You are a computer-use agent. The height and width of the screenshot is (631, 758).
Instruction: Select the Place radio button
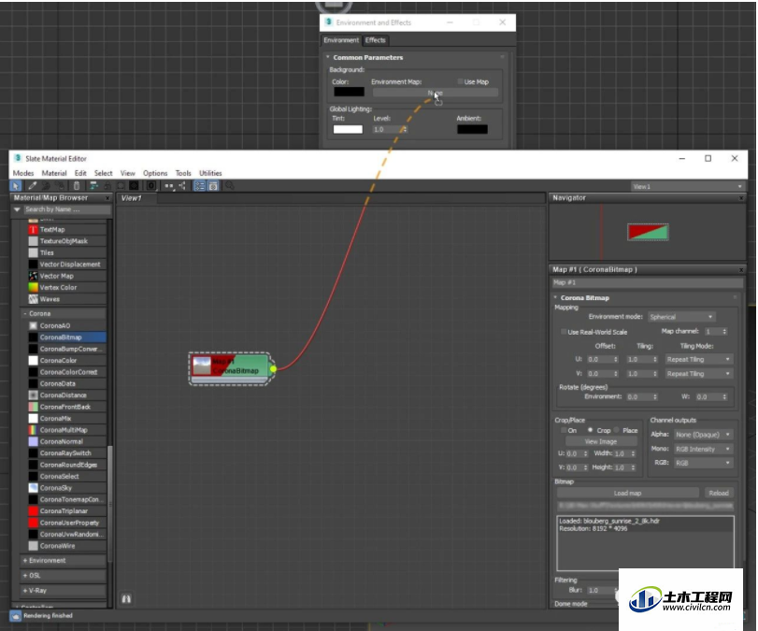616,430
